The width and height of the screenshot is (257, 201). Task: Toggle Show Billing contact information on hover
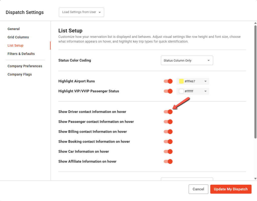coord(168,132)
